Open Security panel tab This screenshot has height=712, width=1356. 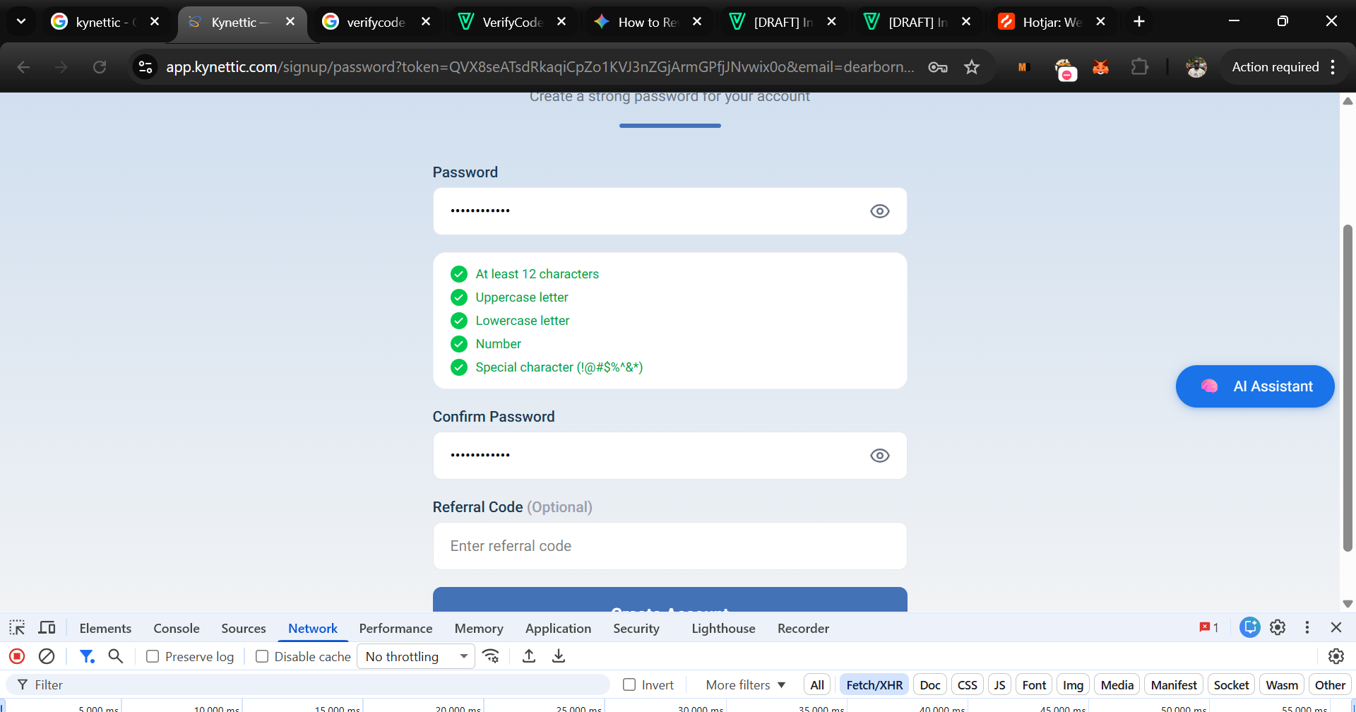click(636, 628)
